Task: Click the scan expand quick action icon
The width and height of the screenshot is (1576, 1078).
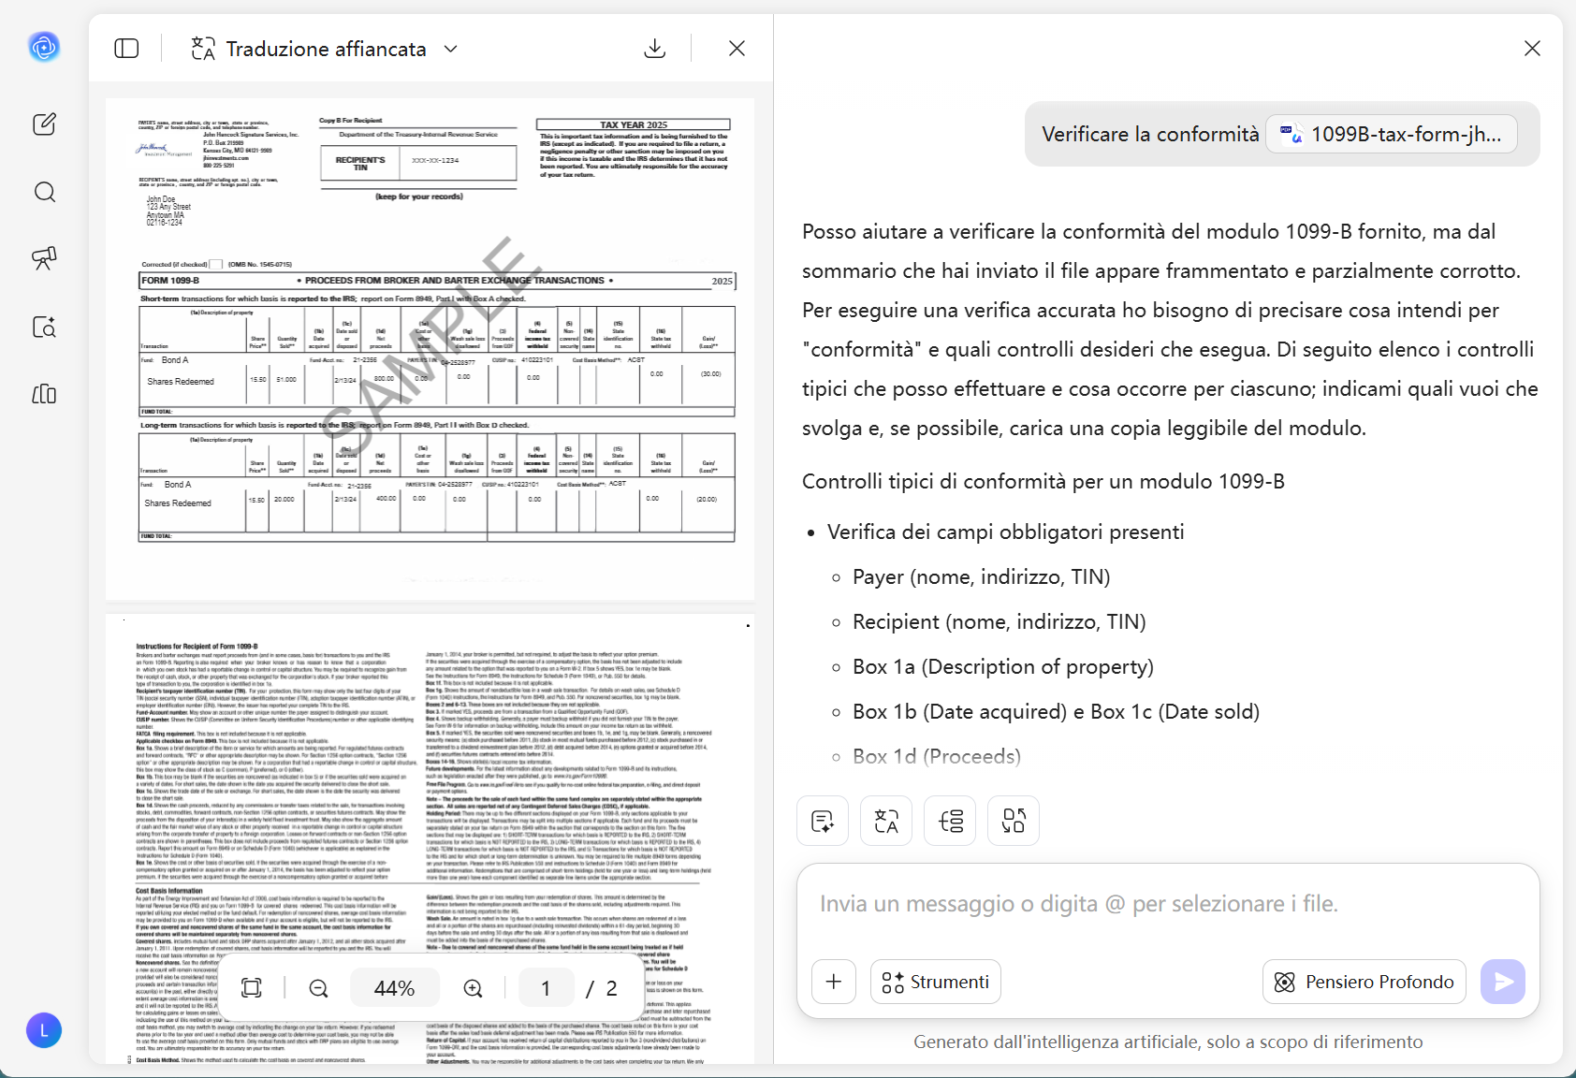Action: (1014, 821)
